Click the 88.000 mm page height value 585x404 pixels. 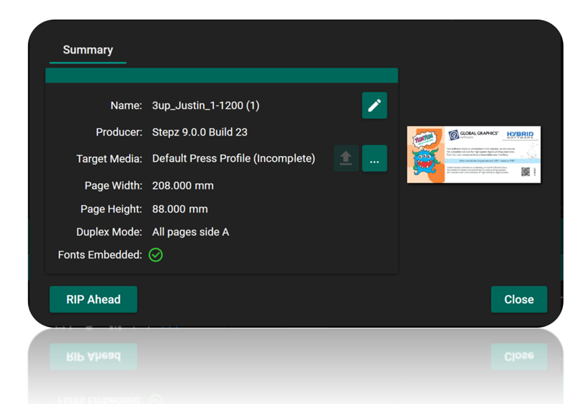(180, 209)
